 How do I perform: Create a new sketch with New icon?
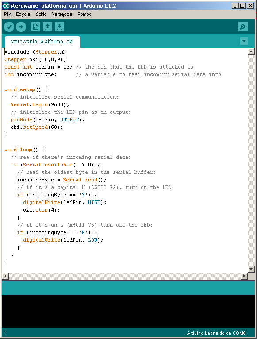tap(35, 27)
